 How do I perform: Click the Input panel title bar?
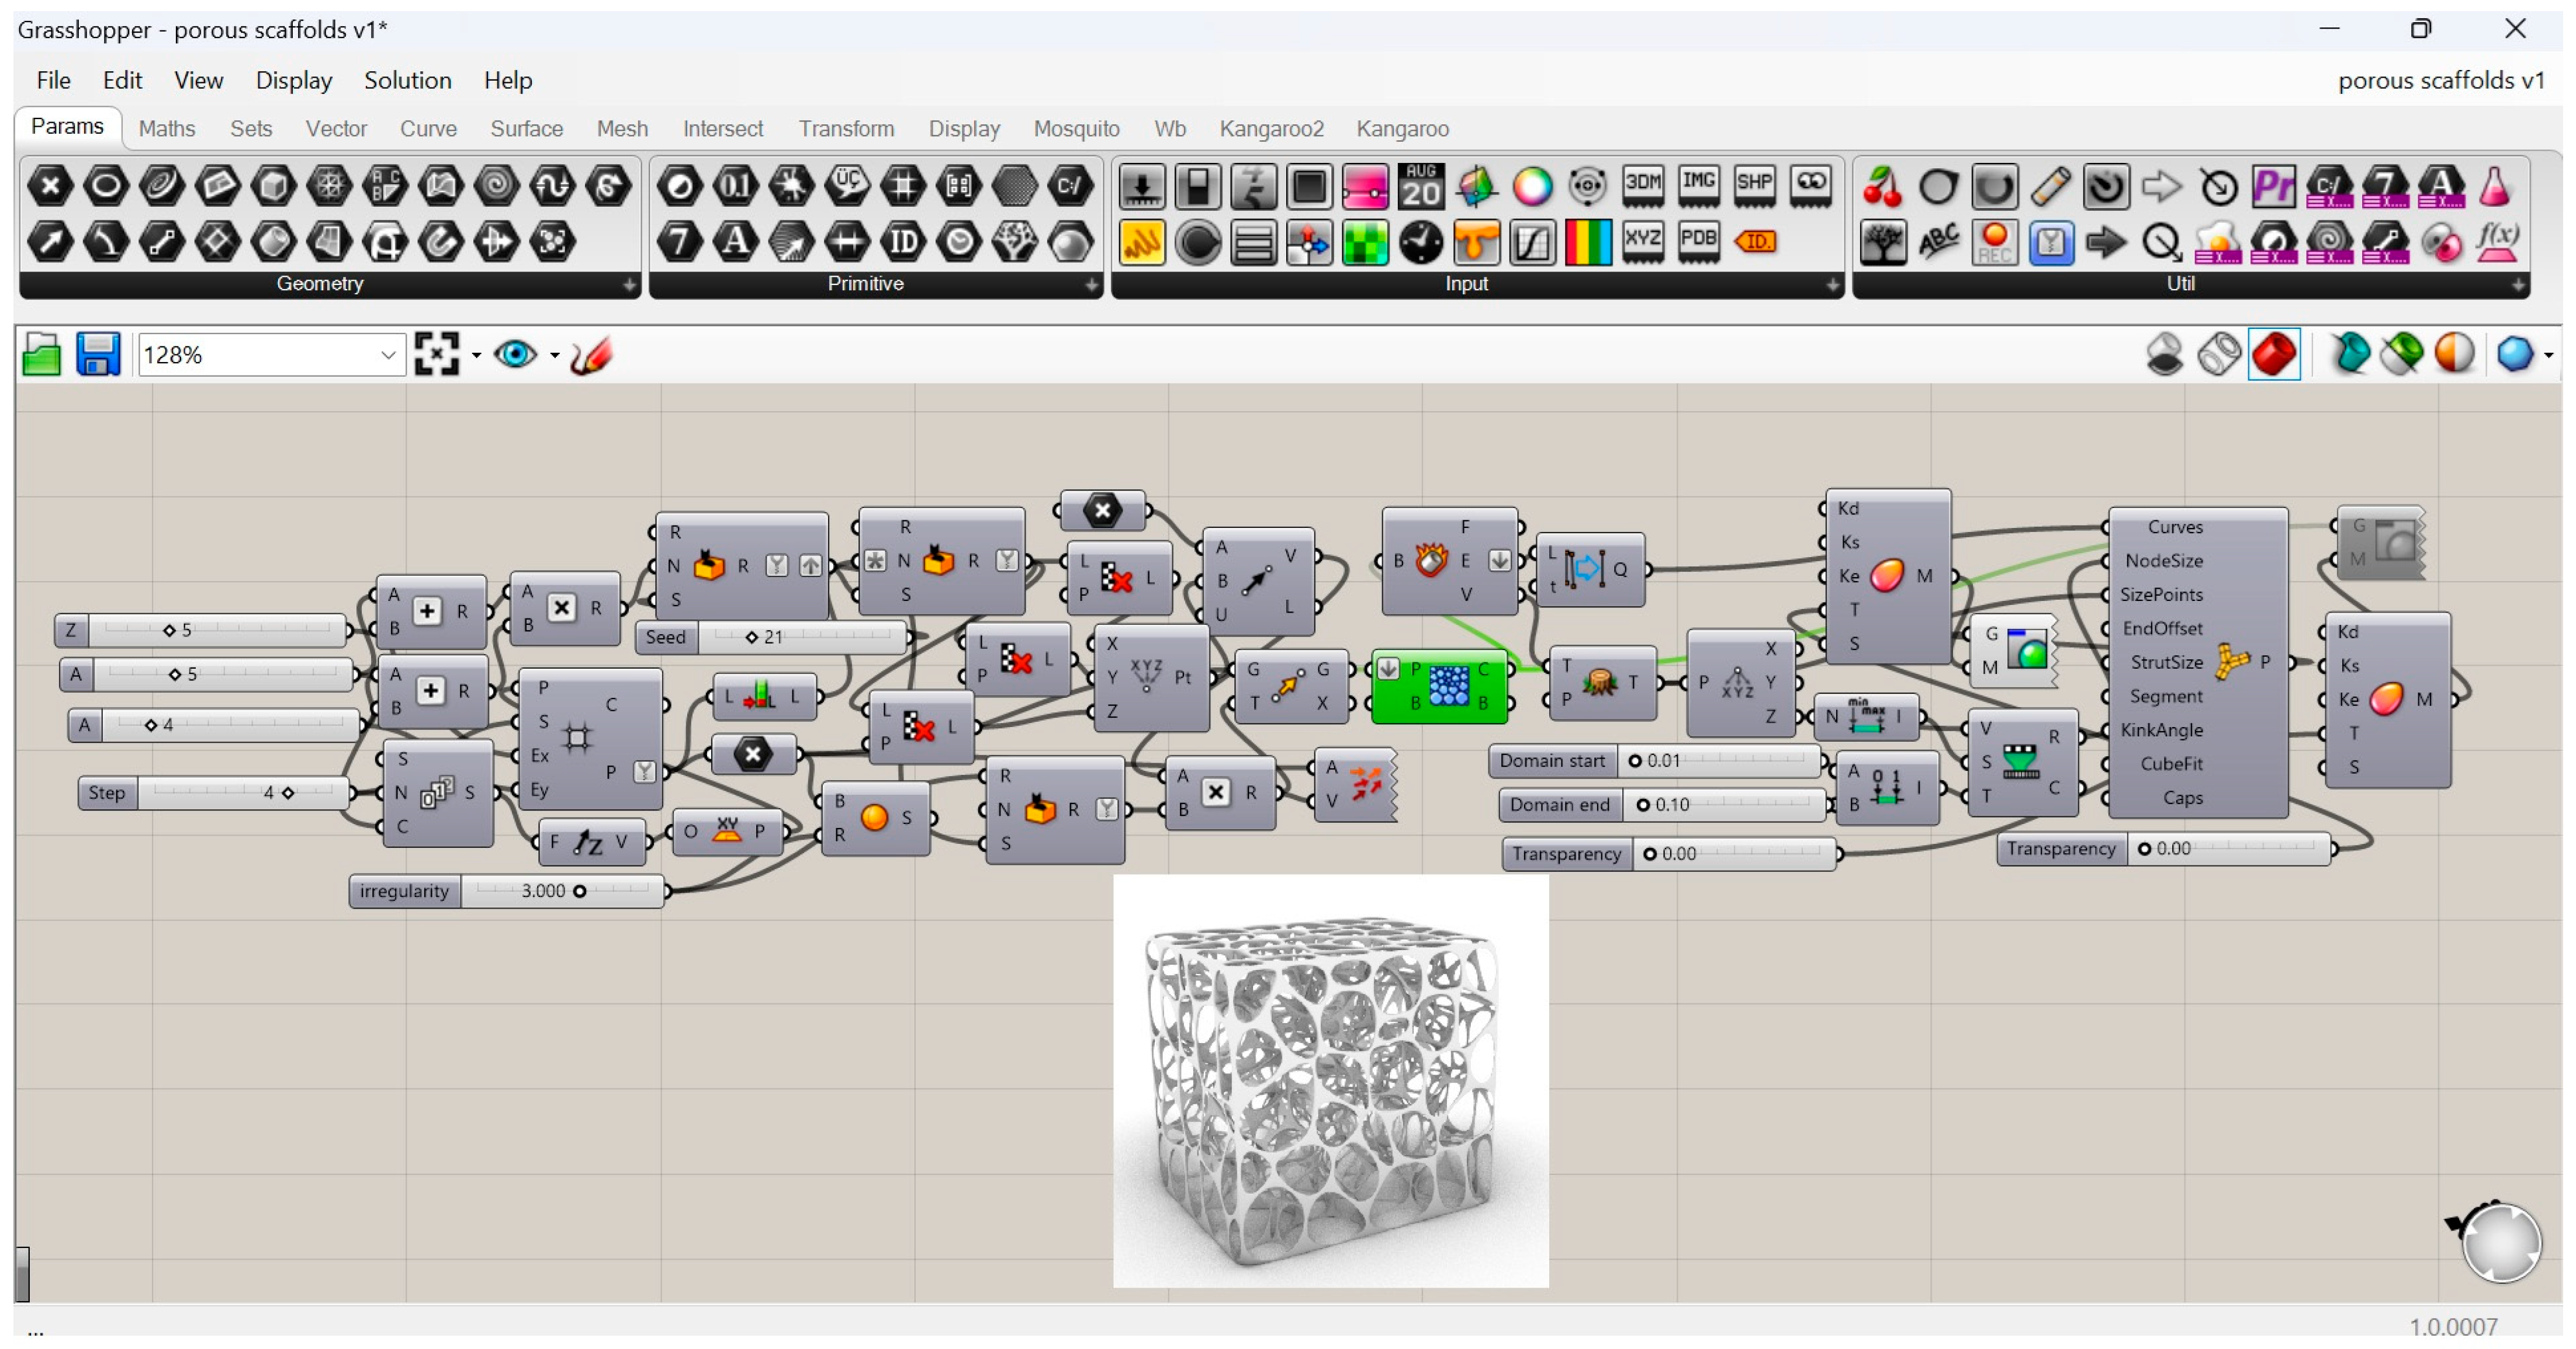(x=1465, y=285)
